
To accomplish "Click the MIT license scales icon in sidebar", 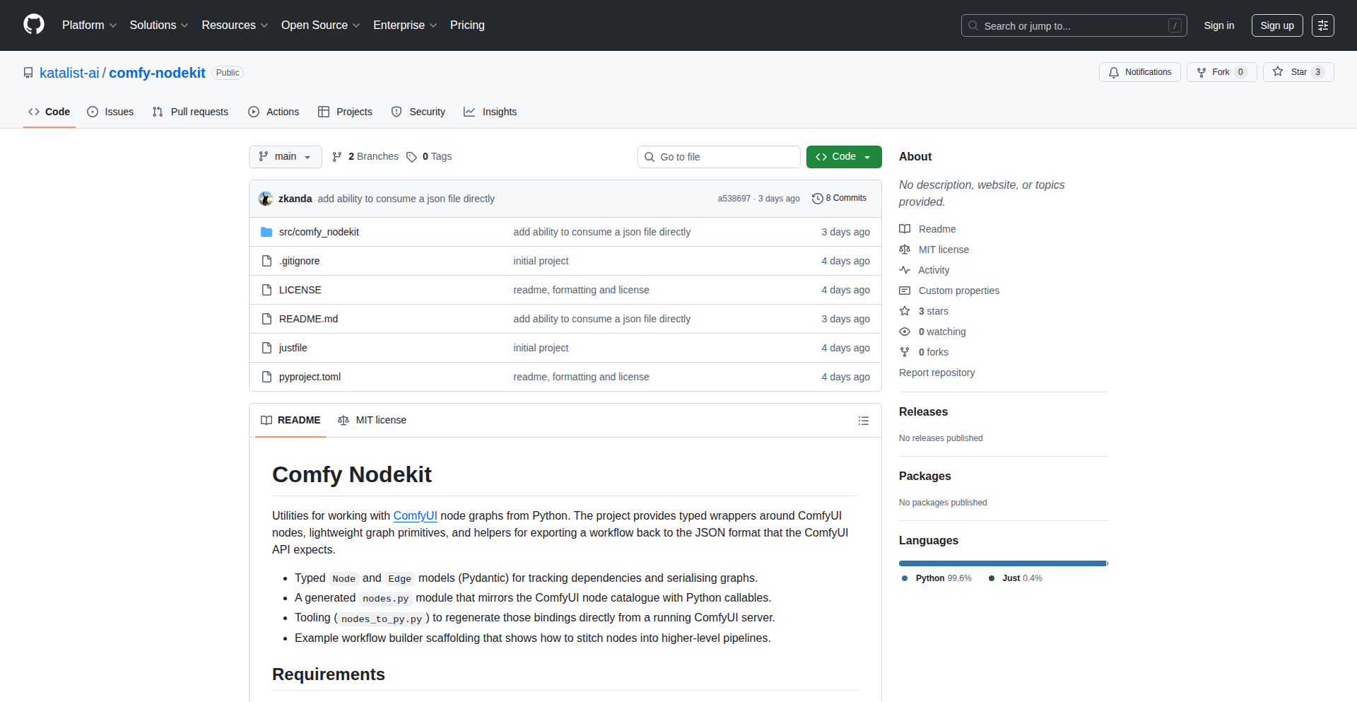I will 905,249.
